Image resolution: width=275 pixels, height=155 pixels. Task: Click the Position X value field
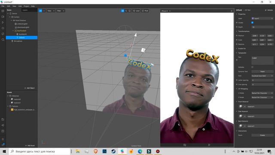pos(255,36)
